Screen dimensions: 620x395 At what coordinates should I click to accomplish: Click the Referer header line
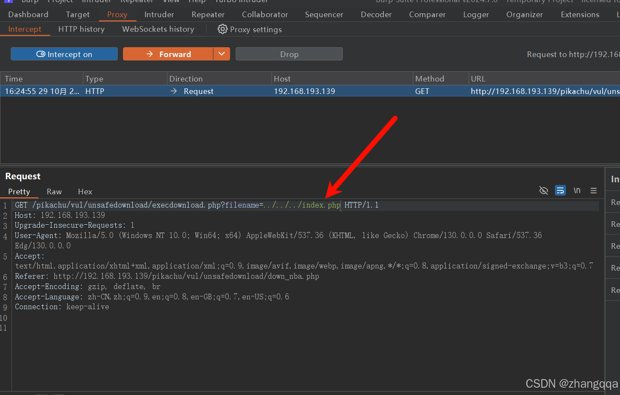pyautogui.click(x=167, y=276)
